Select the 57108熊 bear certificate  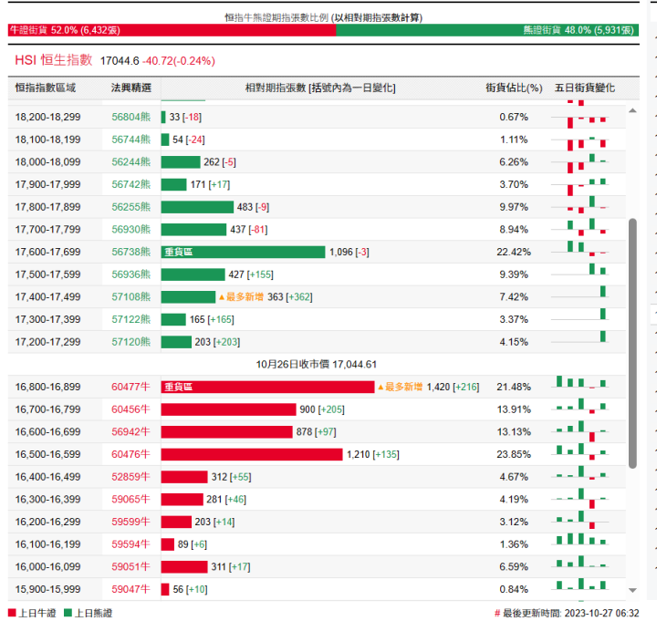[130, 297]
